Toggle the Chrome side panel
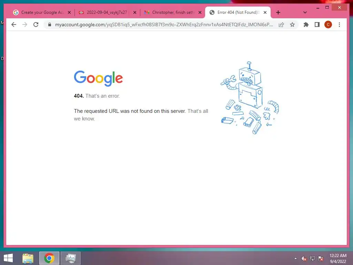Image resolution: width=353 pixels, height=265 pixels. click(x=317, y=24)
